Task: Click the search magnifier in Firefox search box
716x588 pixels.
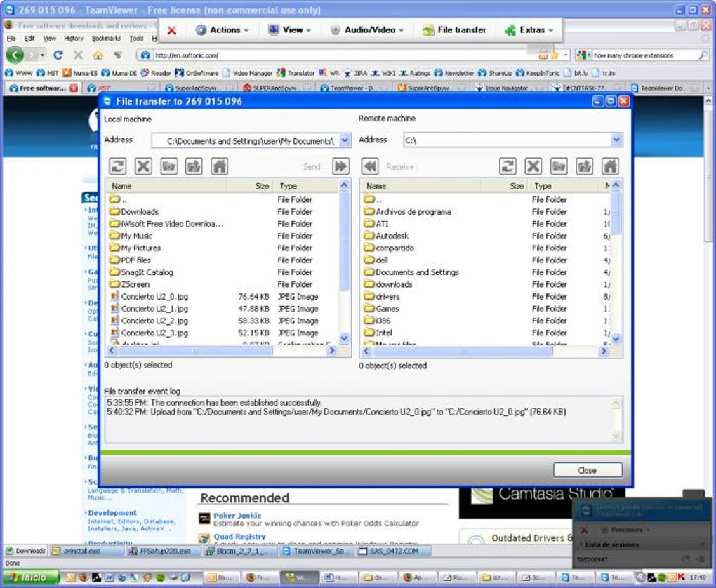Action: 703,55
